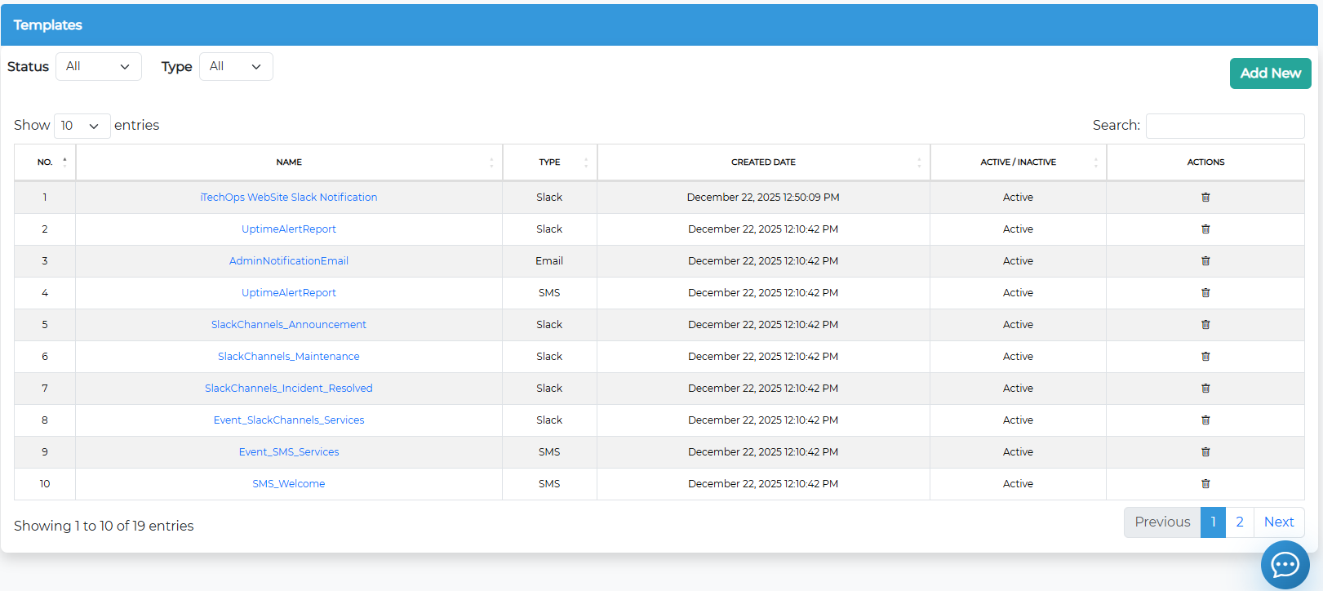The image size is (1323, 591).
Task: Open AdminNotificationEmail template link
Action: 289,261
